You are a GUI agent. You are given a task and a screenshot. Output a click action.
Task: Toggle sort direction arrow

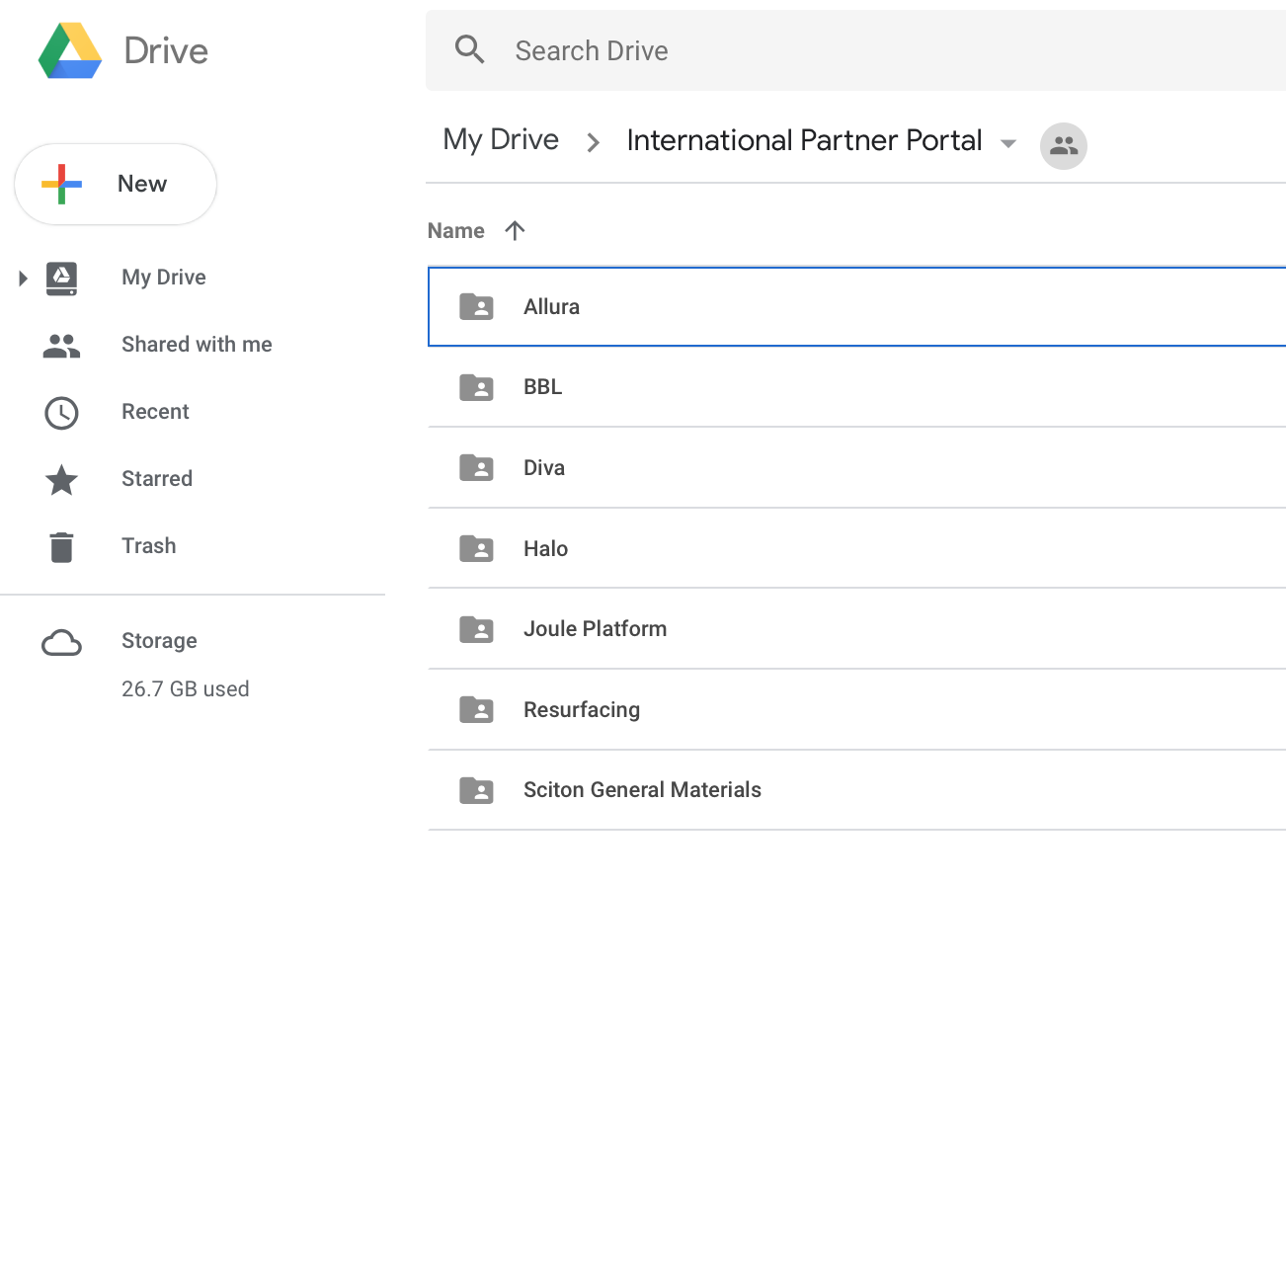click(515, 231)
